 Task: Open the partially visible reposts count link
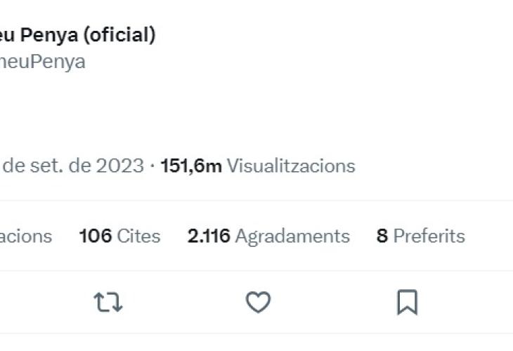tap(25, 236)
